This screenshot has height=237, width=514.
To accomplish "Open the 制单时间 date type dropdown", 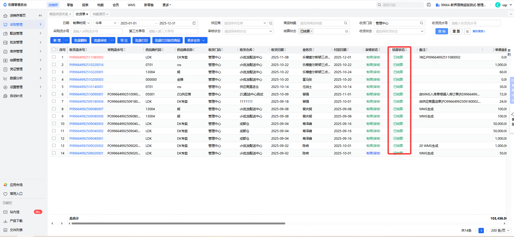I will pos(81,23).
